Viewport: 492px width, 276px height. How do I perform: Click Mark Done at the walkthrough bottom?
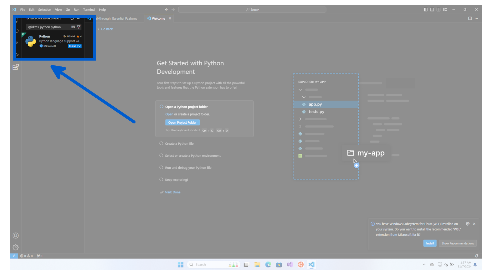pyautogui.click(x=172, y=192)
